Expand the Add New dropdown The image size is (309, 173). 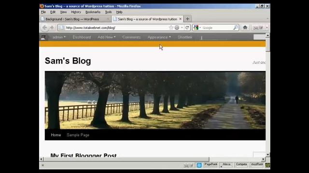106,37
